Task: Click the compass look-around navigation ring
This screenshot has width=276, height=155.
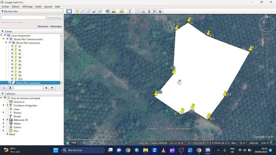Action: pyautogui.click(x=267, y=24)
